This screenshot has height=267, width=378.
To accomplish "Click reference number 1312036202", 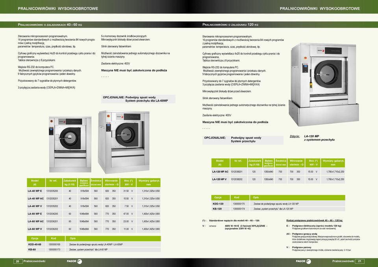I will pyautogui.click(x=52, y=229).
